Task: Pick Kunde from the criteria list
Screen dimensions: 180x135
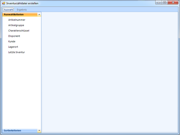Action: click(12, 41)
